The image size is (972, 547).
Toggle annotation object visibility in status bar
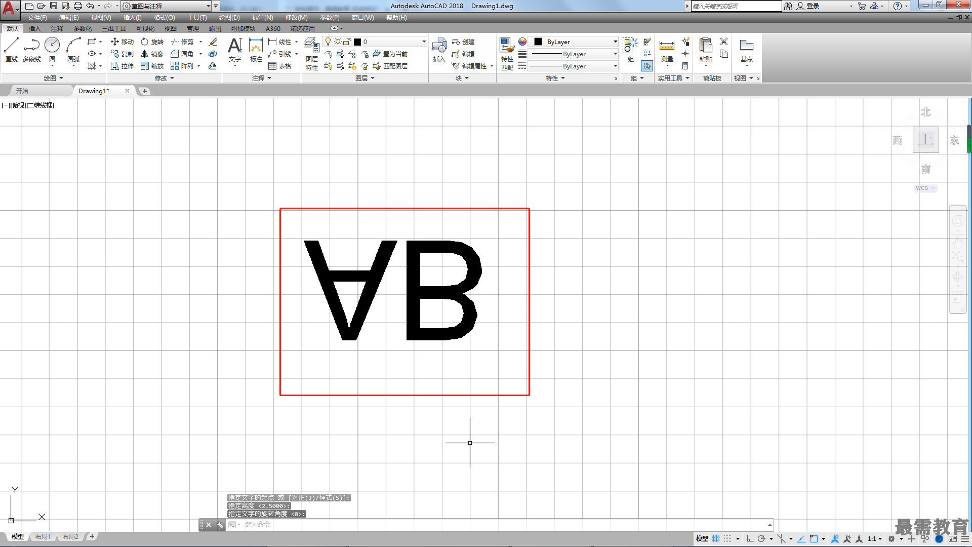(x=835, y=539)
